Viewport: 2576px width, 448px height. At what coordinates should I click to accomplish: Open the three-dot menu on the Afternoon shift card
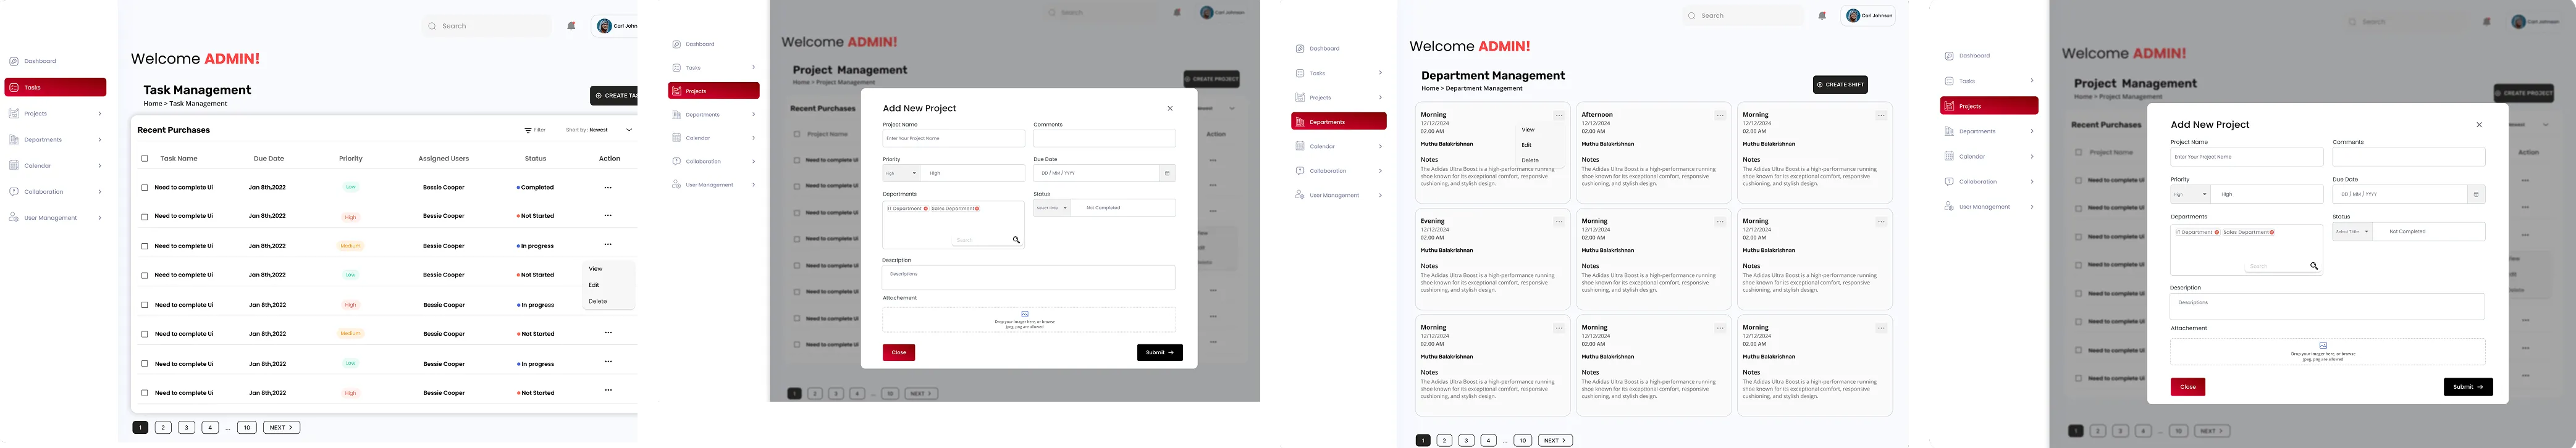pyautogui.click(x=1719, y=116)
